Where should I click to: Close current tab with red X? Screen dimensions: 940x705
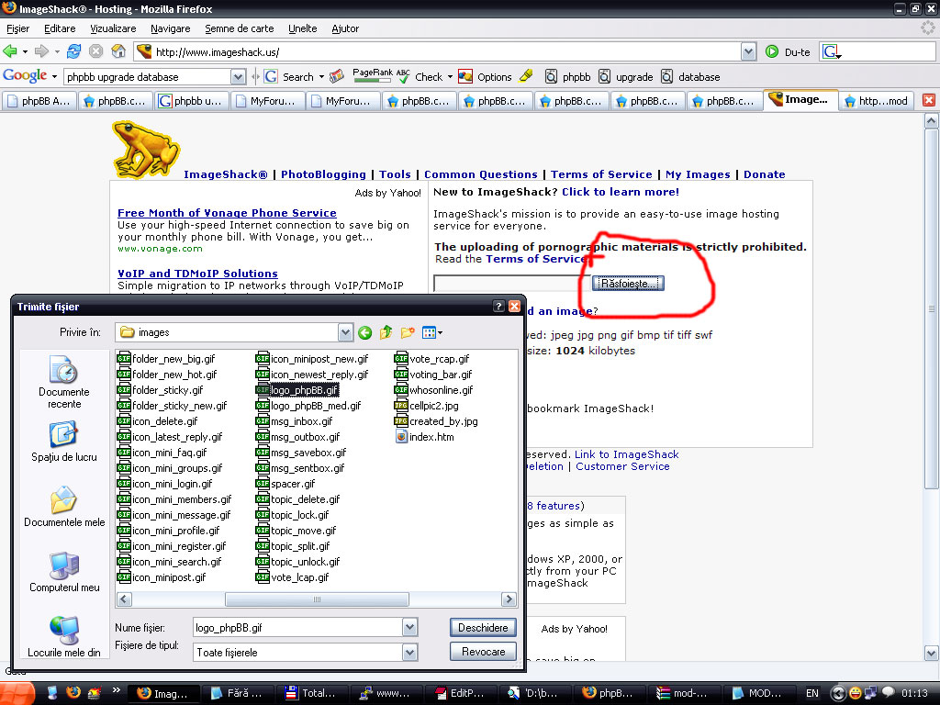[x=929, y=100]
